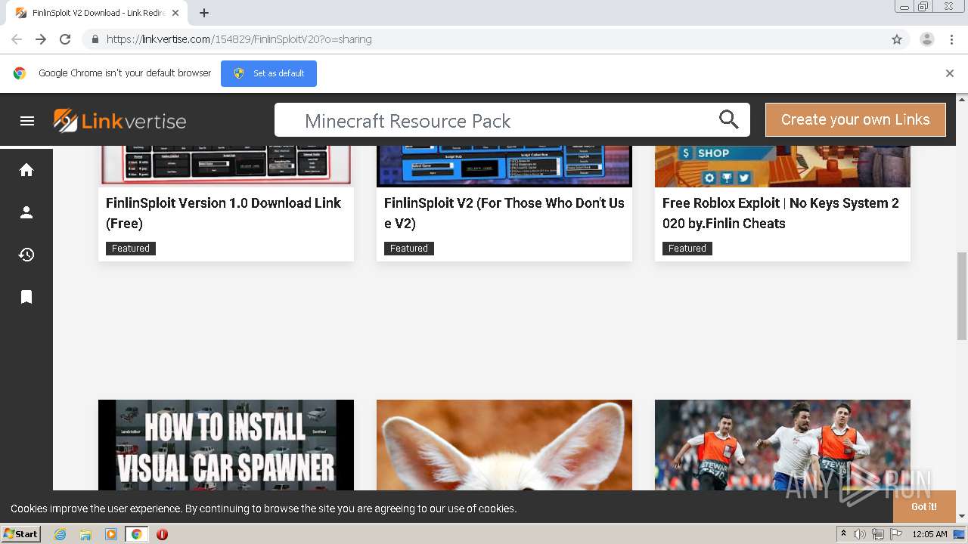Open Chrome user account icon
Screen dimensions: 968x544
[927, 39]
